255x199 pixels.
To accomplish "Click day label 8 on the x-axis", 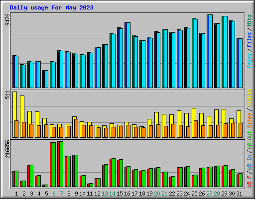I will tap(69, 194).
